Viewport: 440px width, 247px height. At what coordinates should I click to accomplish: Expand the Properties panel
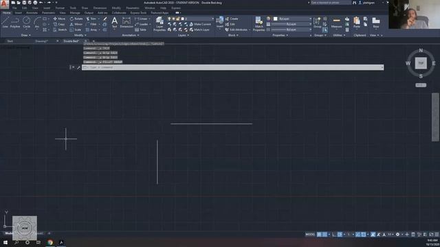tap(280, 35)
